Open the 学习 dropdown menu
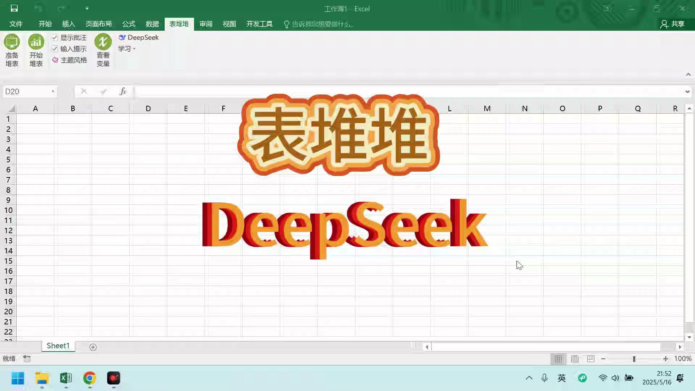 [126, 49]
